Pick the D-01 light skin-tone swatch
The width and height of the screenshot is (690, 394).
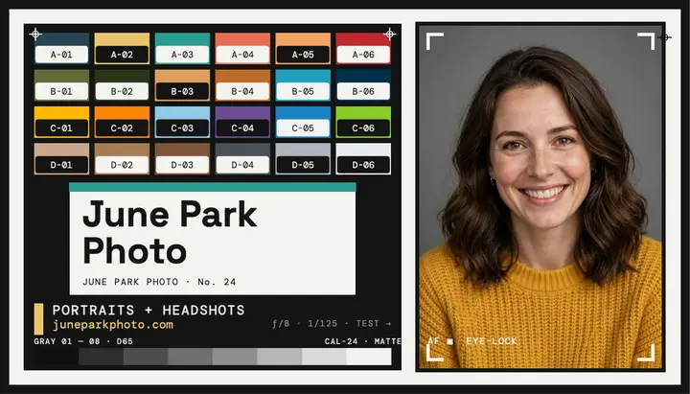point(61,158)
